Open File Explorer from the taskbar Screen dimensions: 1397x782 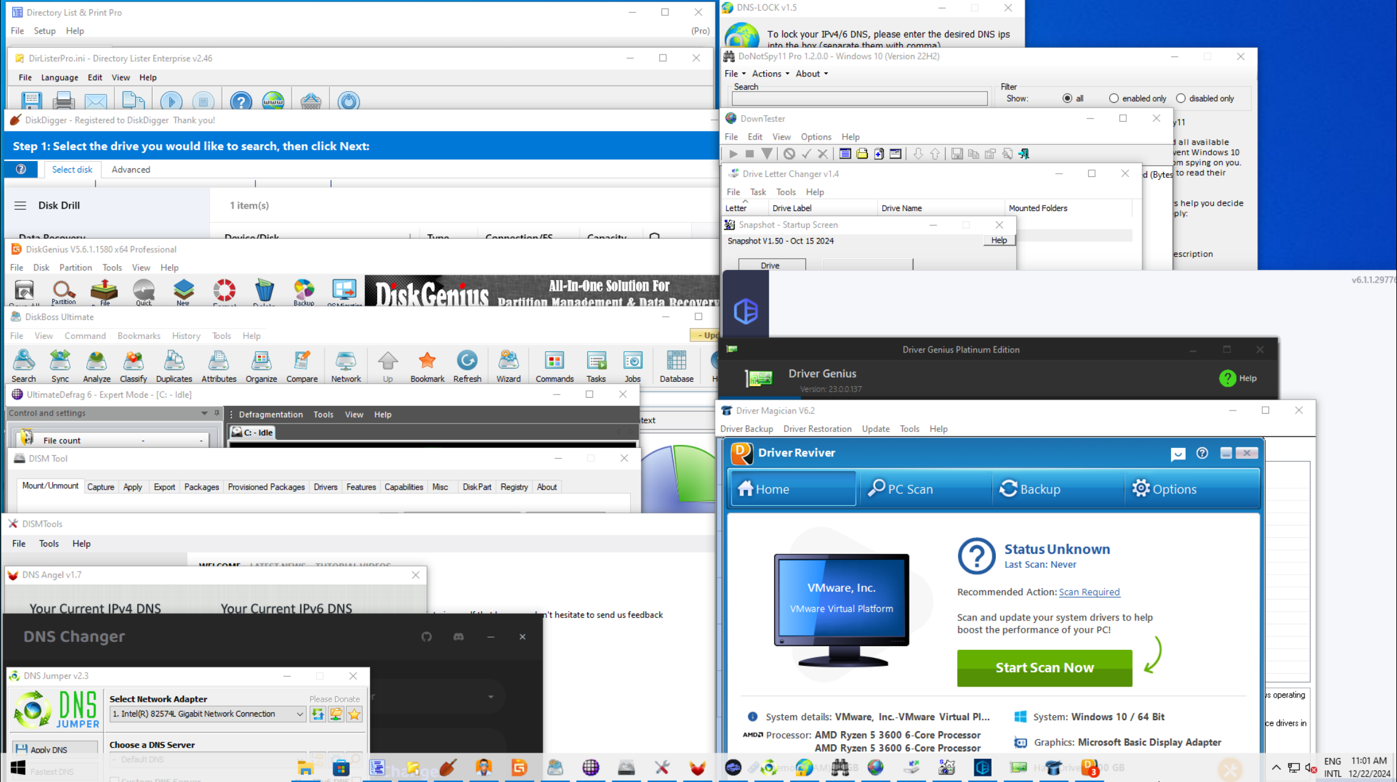pyautogui.click(x=305, y=767)
